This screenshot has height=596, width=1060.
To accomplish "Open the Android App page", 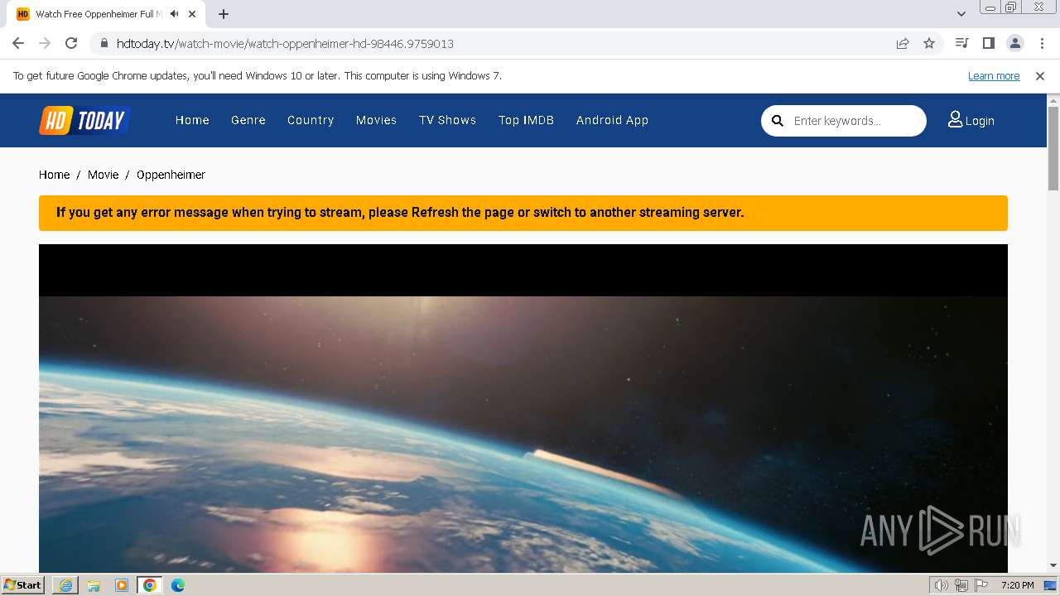I will [x=612, y=120].
